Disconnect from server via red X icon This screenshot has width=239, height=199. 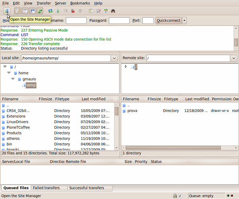click(x=73, y=11)
